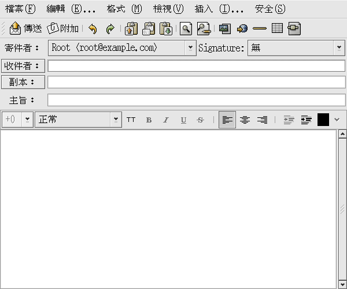Expand the Signature dropdown showing 無
Viewport: 347px width, 289px height.
point(339,48)
